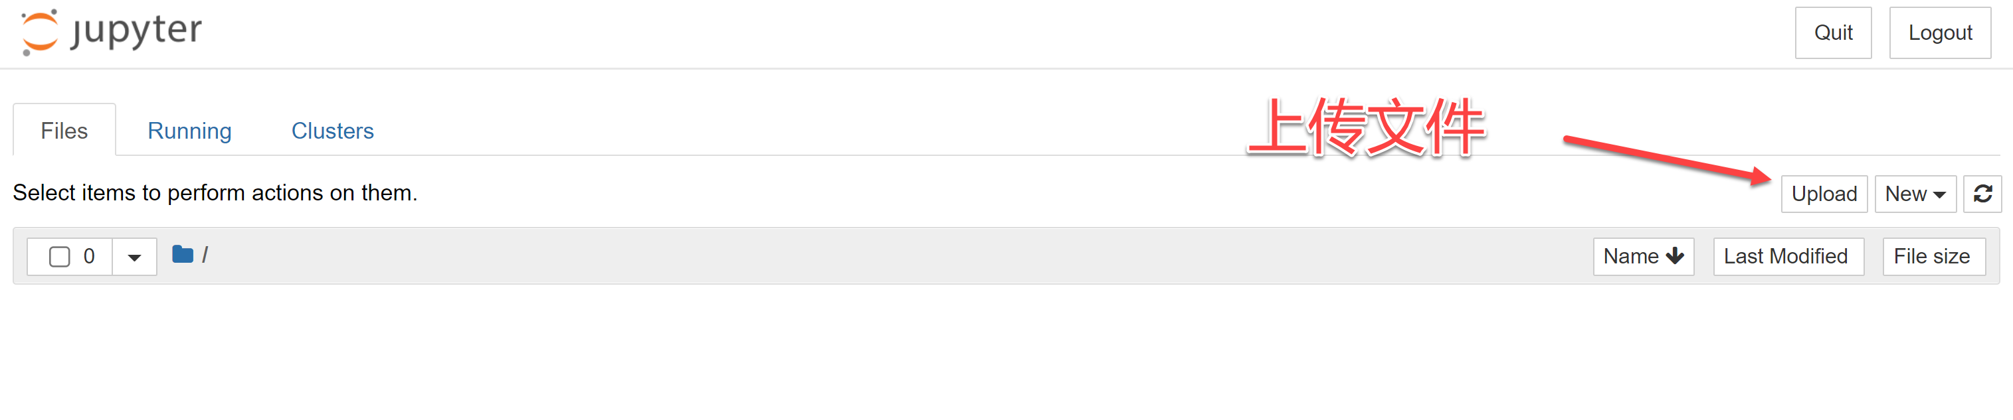Viewport: 2013px width, 420px height.
Task: Open the selection type dropdown caret
Action: click(134, 257)
